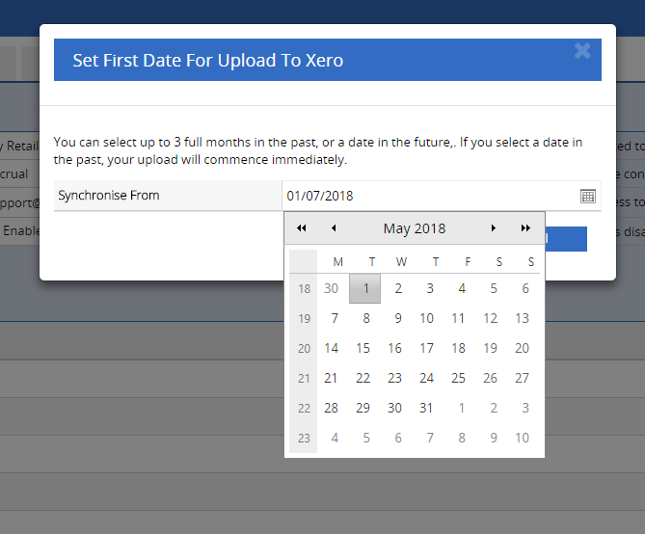Choose May 11 in the calendar
Image resolution: width=645 pixels, height=534 pixels.
pos(460,318)
